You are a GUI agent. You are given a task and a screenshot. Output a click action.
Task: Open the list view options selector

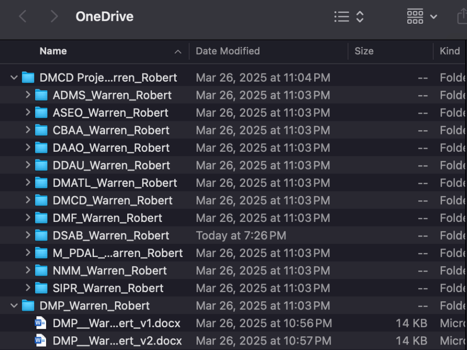[349, 17]
